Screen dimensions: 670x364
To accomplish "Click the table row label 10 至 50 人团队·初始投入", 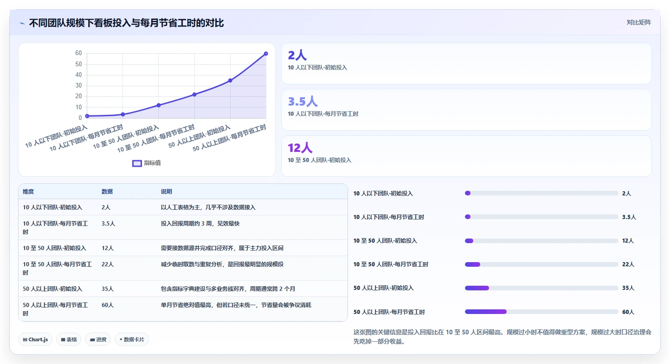I will click(54, 248).
